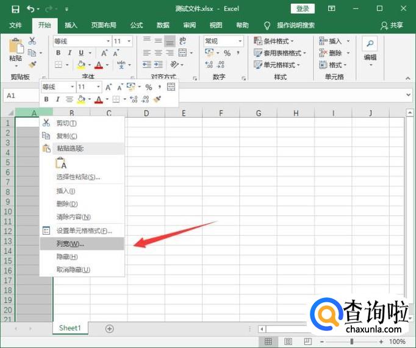This screenshot has height=348, width=416.
Task: Open the 文件 tab
Action: point(16,25)
